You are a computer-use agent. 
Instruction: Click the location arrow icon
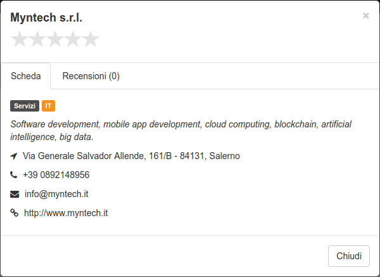coord(14,156)
